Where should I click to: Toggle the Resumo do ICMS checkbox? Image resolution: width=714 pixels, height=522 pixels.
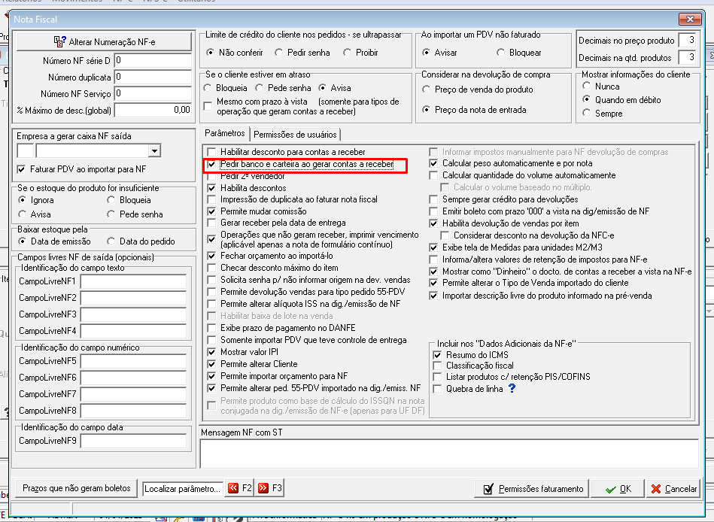[437, 354]
